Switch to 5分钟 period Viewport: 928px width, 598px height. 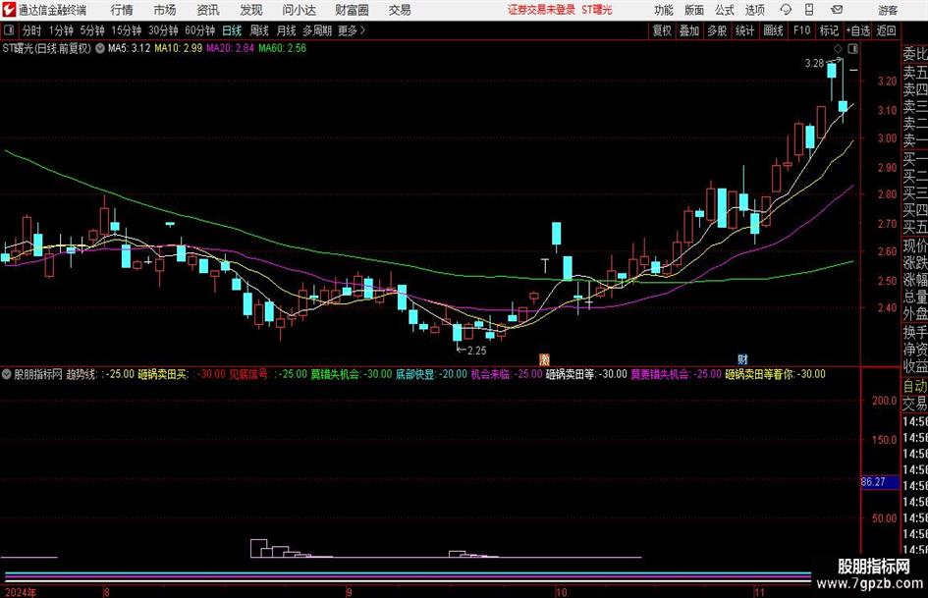pyautogui.click(x=92, y=30)
